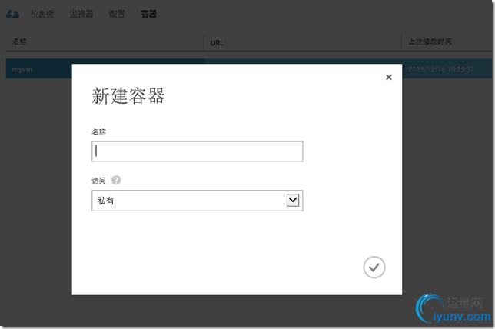Click the 上次修改时间 column header
This screenshot has height=329, width=495.
coord(430,42)
